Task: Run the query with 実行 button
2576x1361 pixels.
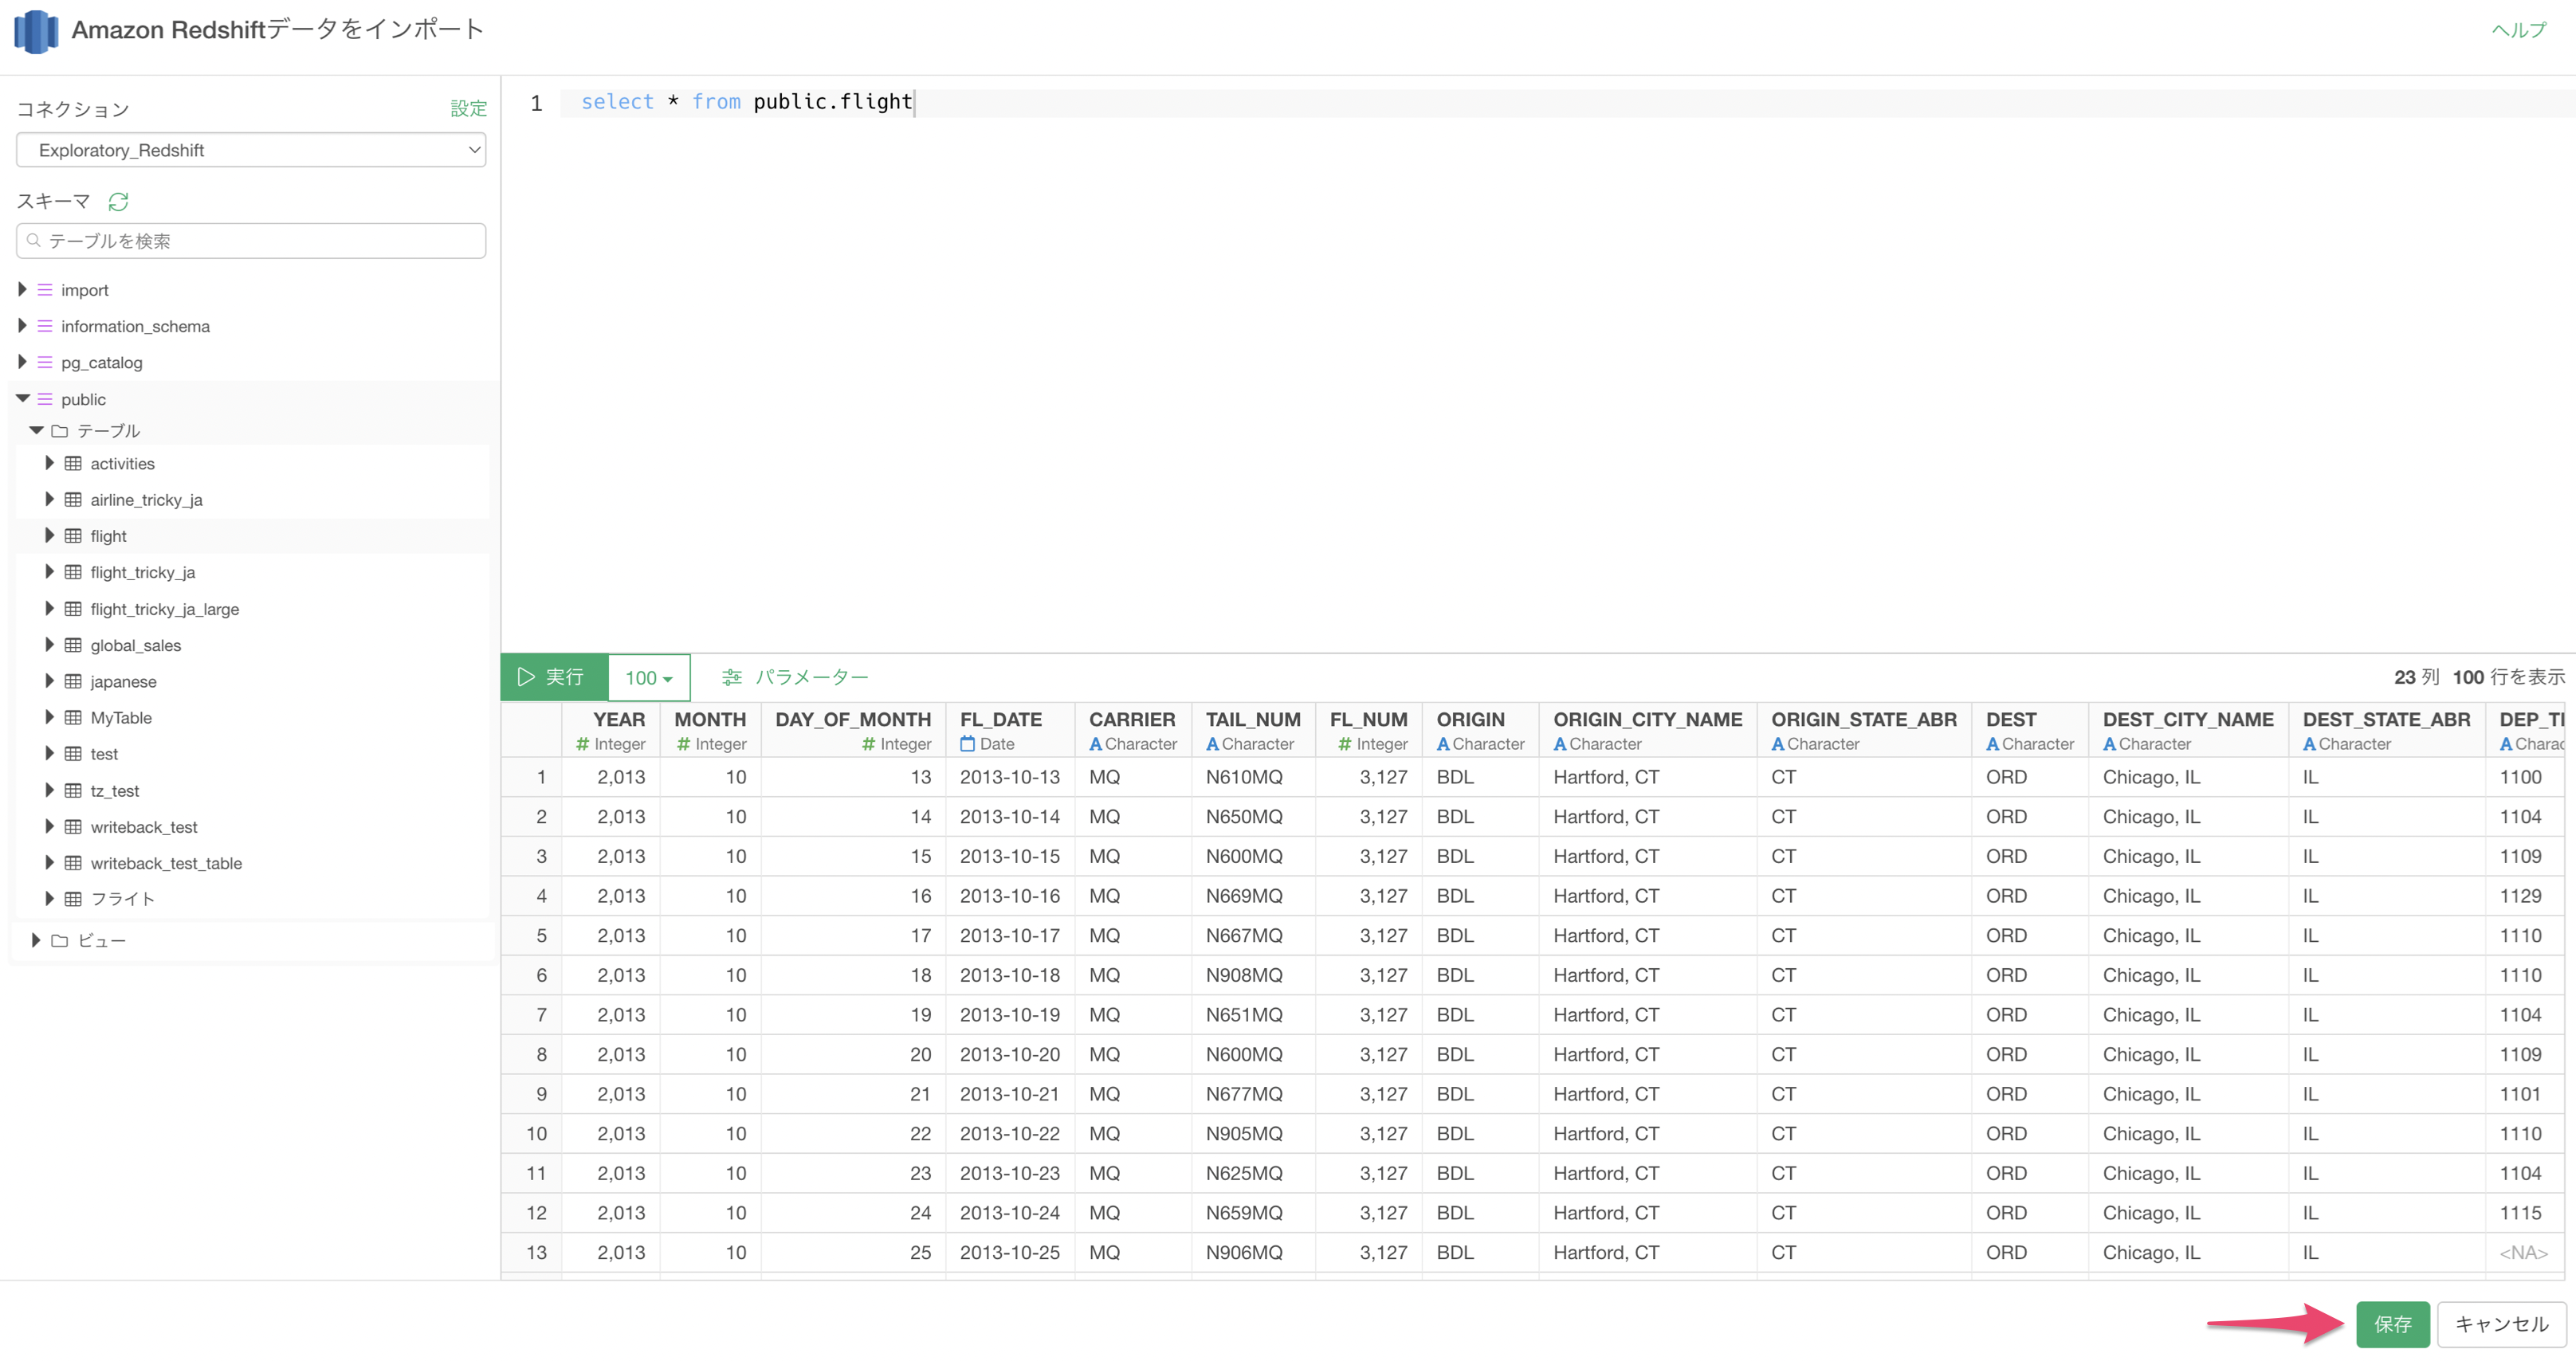Action: tap(554, 678)
